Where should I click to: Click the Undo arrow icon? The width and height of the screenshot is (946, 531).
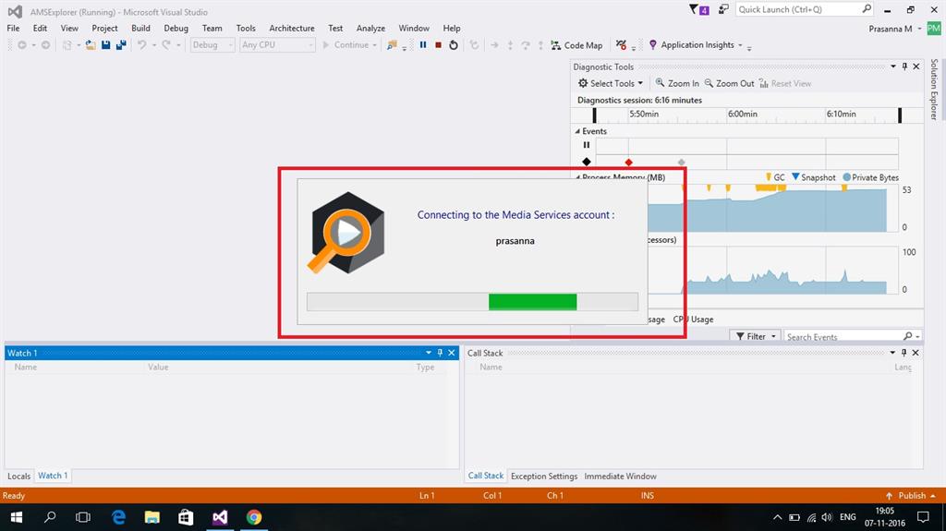tap(141, 44)
